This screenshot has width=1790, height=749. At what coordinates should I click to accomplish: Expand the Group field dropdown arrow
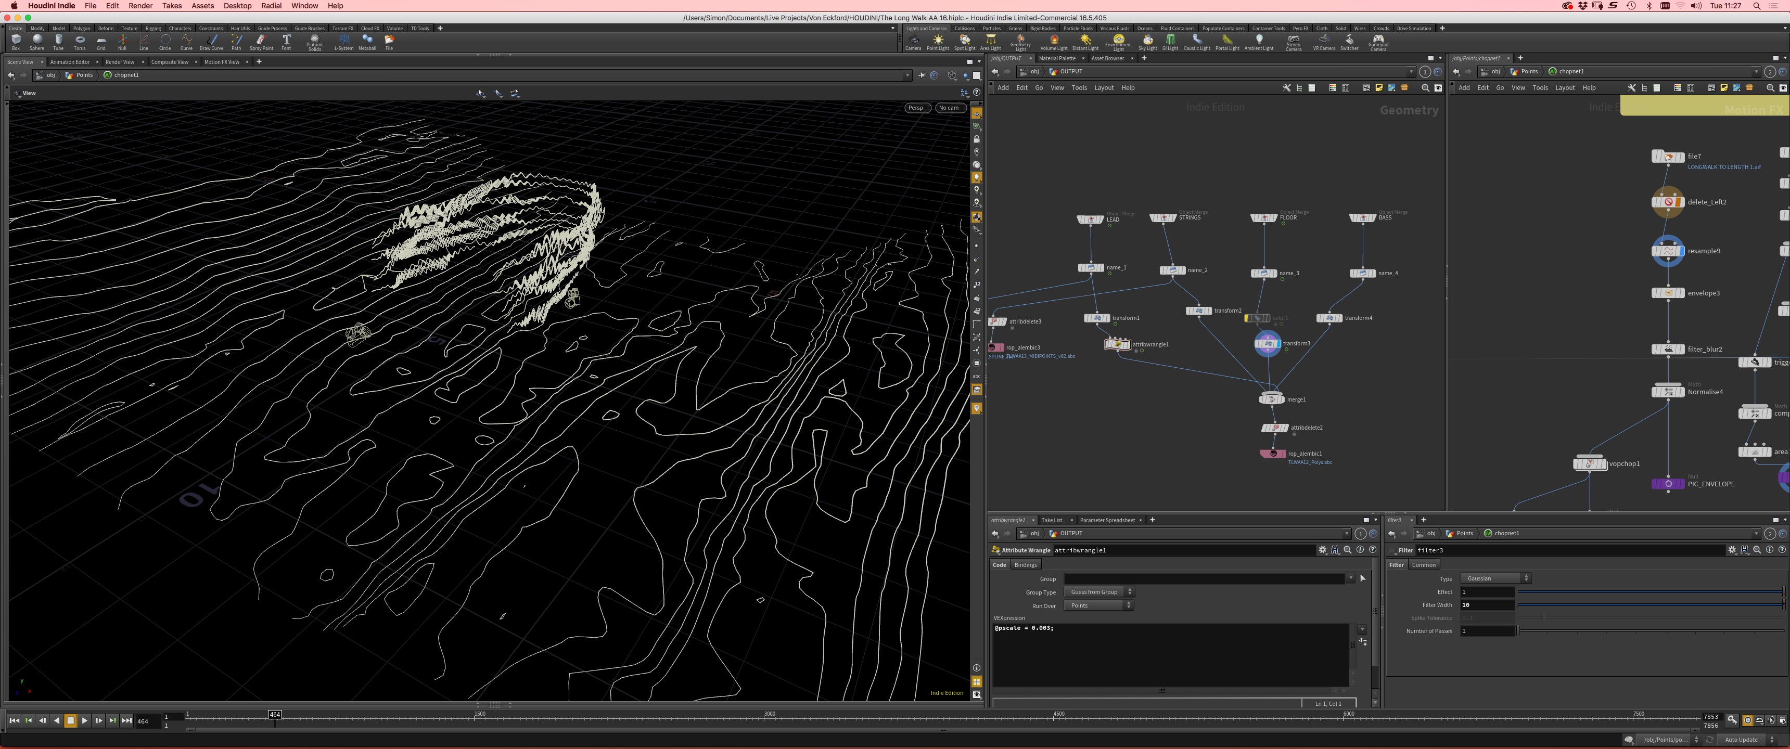click(1350, 578)
